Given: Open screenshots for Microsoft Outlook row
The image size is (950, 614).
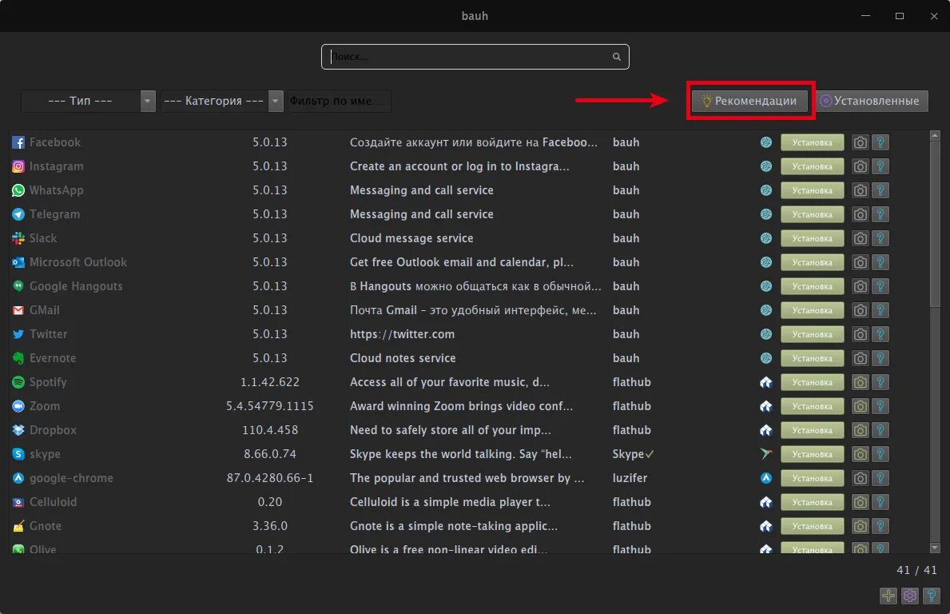Looking at the screenshot, I should point(860,262).
